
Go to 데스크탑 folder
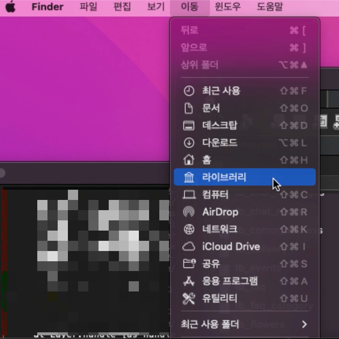click(245, 125)
